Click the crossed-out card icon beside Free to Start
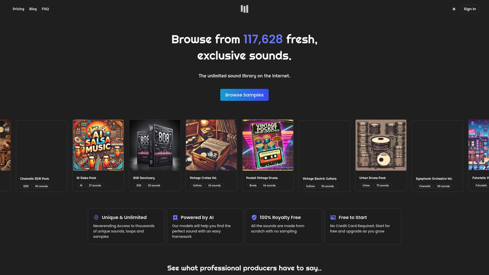489x275 pixels. 333,217
